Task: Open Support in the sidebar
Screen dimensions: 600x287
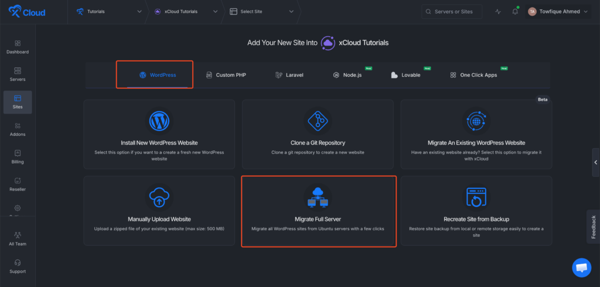Action: click(x=18, y=266)
